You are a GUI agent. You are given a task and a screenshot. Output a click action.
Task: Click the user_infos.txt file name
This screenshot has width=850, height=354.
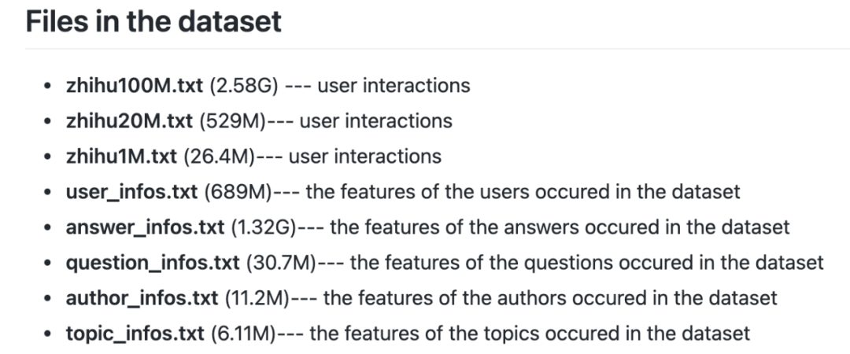(131, 192)
